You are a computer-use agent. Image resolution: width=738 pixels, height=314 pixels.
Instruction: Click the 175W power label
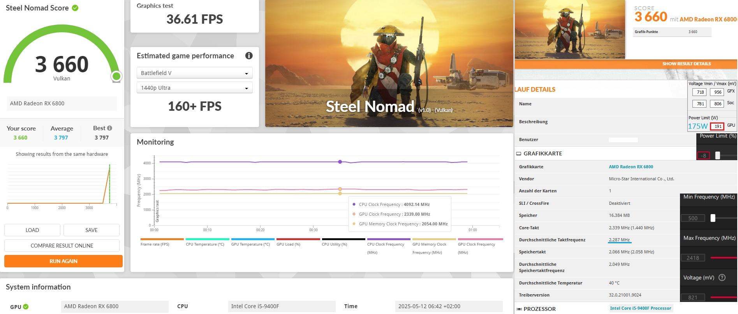pos(697,126)
